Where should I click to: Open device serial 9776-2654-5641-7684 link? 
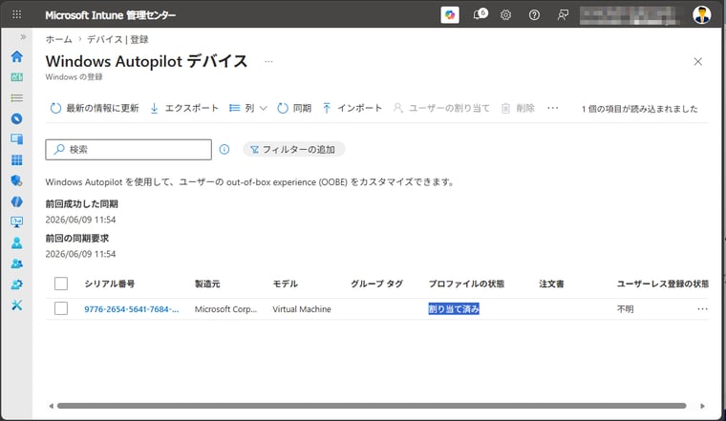pyautogui.click(x=132, y=309)
